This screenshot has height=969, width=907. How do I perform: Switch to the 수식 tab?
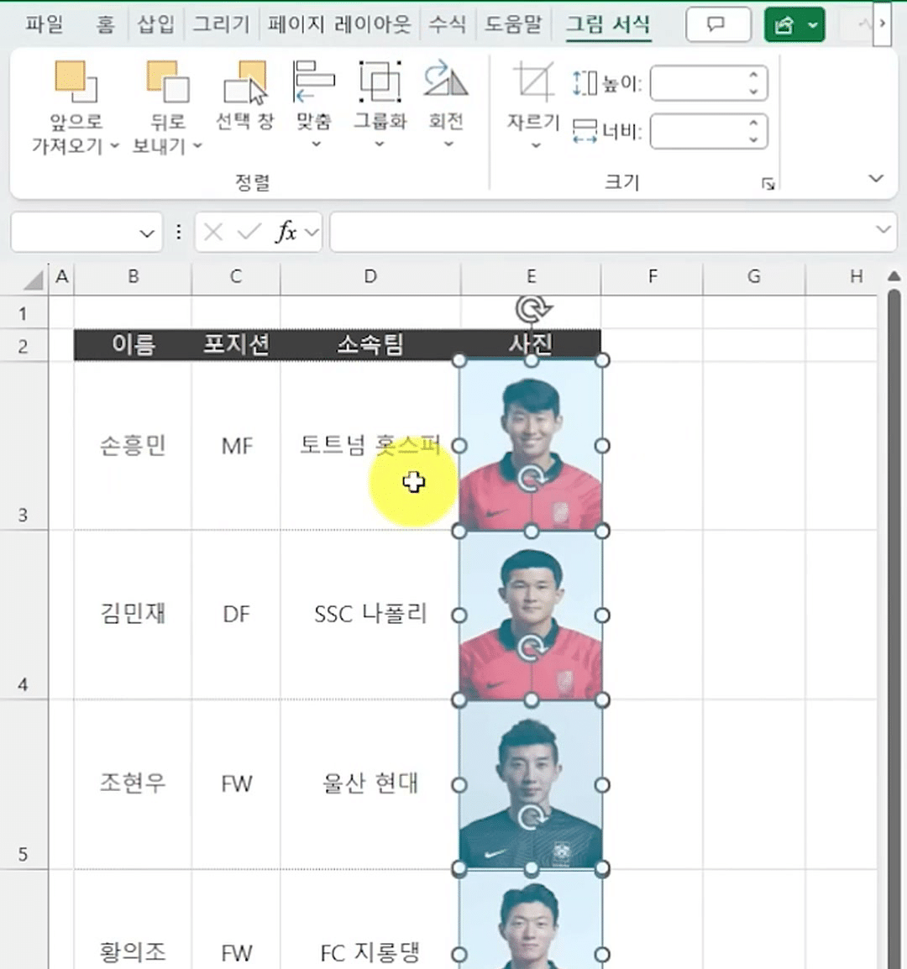pyautogui.click(x=448, y=24)
